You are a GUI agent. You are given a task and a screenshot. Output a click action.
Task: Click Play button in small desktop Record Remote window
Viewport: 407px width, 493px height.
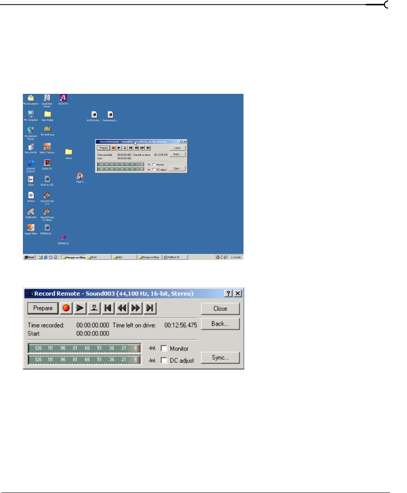click(x=119, y=148)
